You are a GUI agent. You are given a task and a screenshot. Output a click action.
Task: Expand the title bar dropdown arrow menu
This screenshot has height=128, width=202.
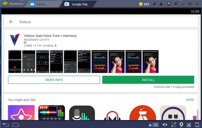coord(176,4)
